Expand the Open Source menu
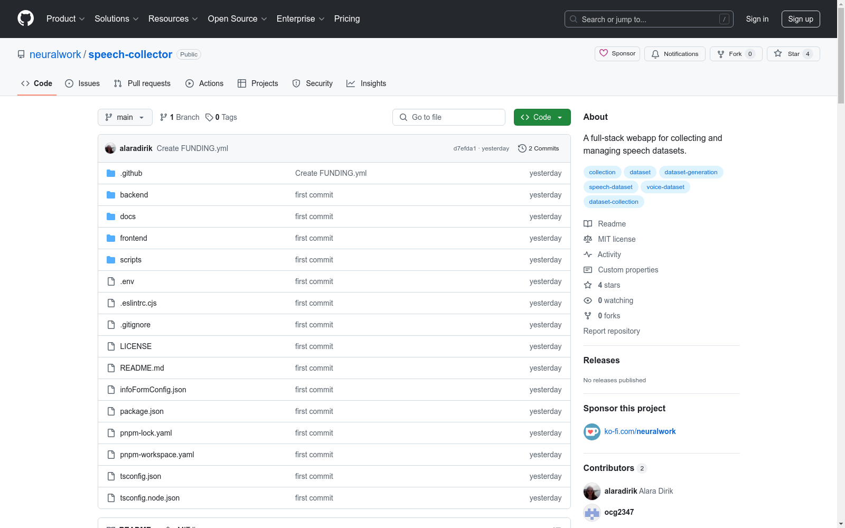The image size is (845, 528). click(238, 19)
